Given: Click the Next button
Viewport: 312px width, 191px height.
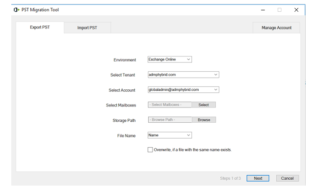Looking at the screenshot, I should [x=258, y=178].
